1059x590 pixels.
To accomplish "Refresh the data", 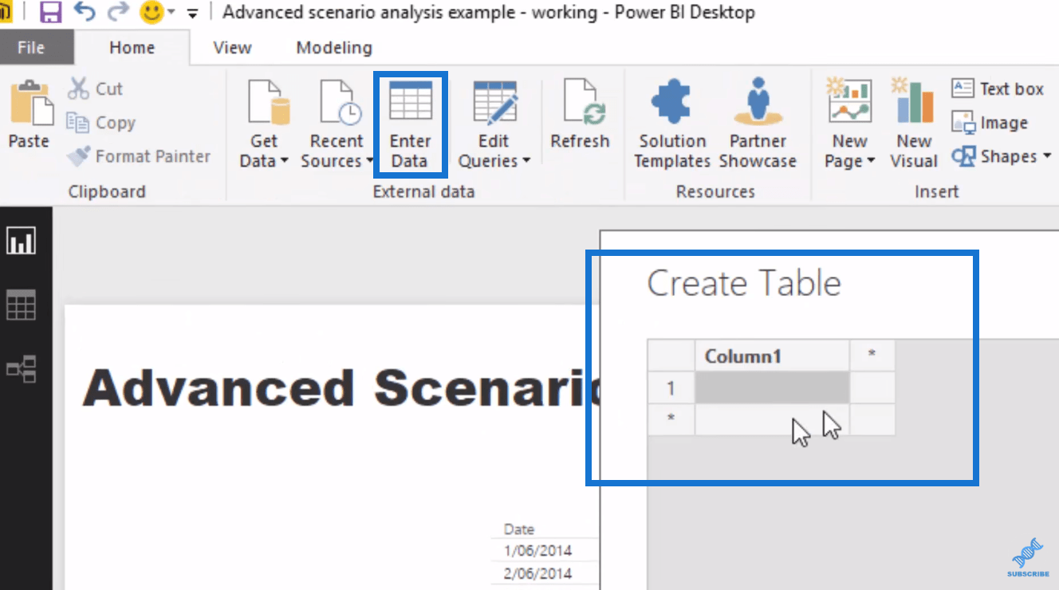I will point(580,114).
